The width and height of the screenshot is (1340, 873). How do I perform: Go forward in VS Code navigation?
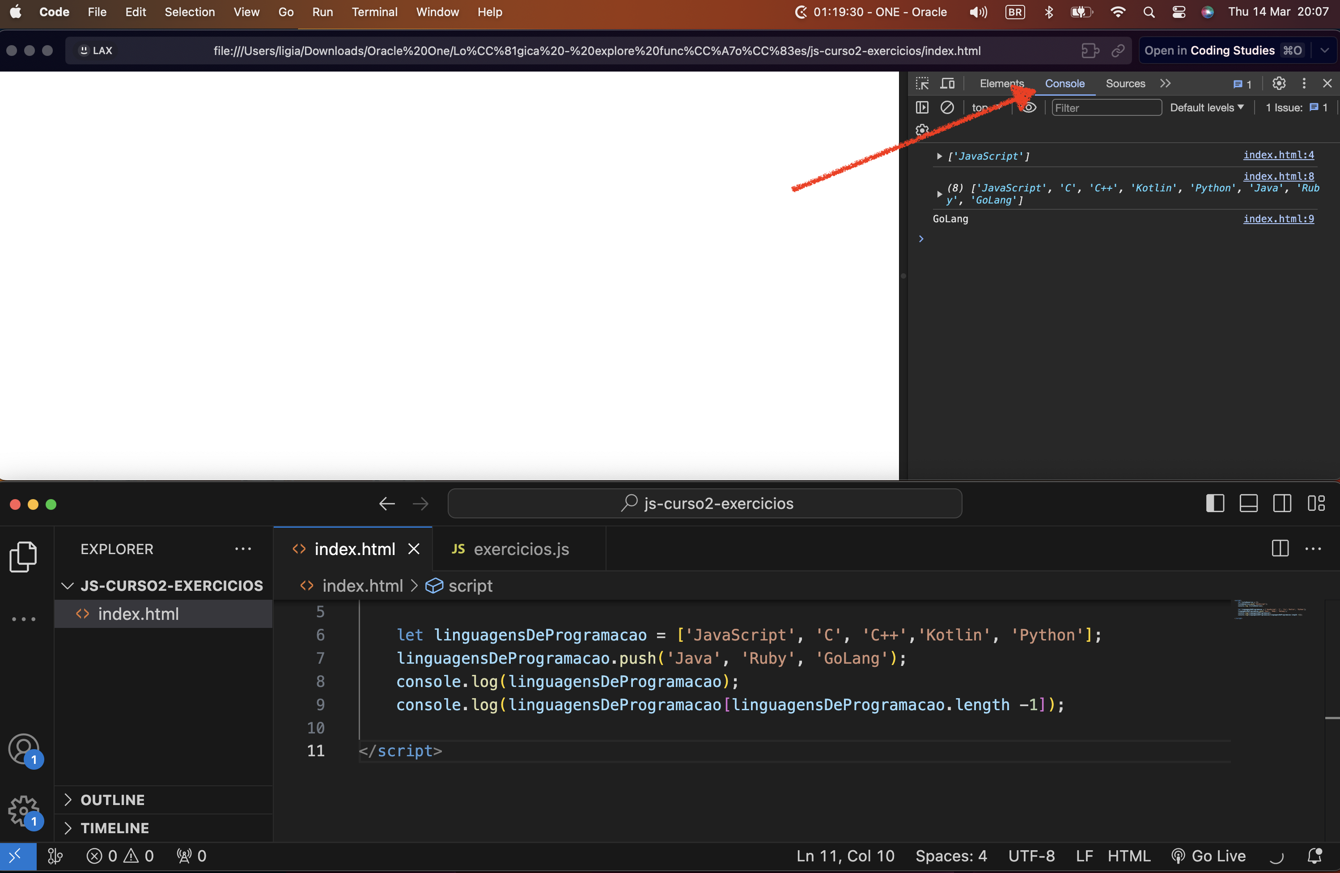tap(420, 503)
